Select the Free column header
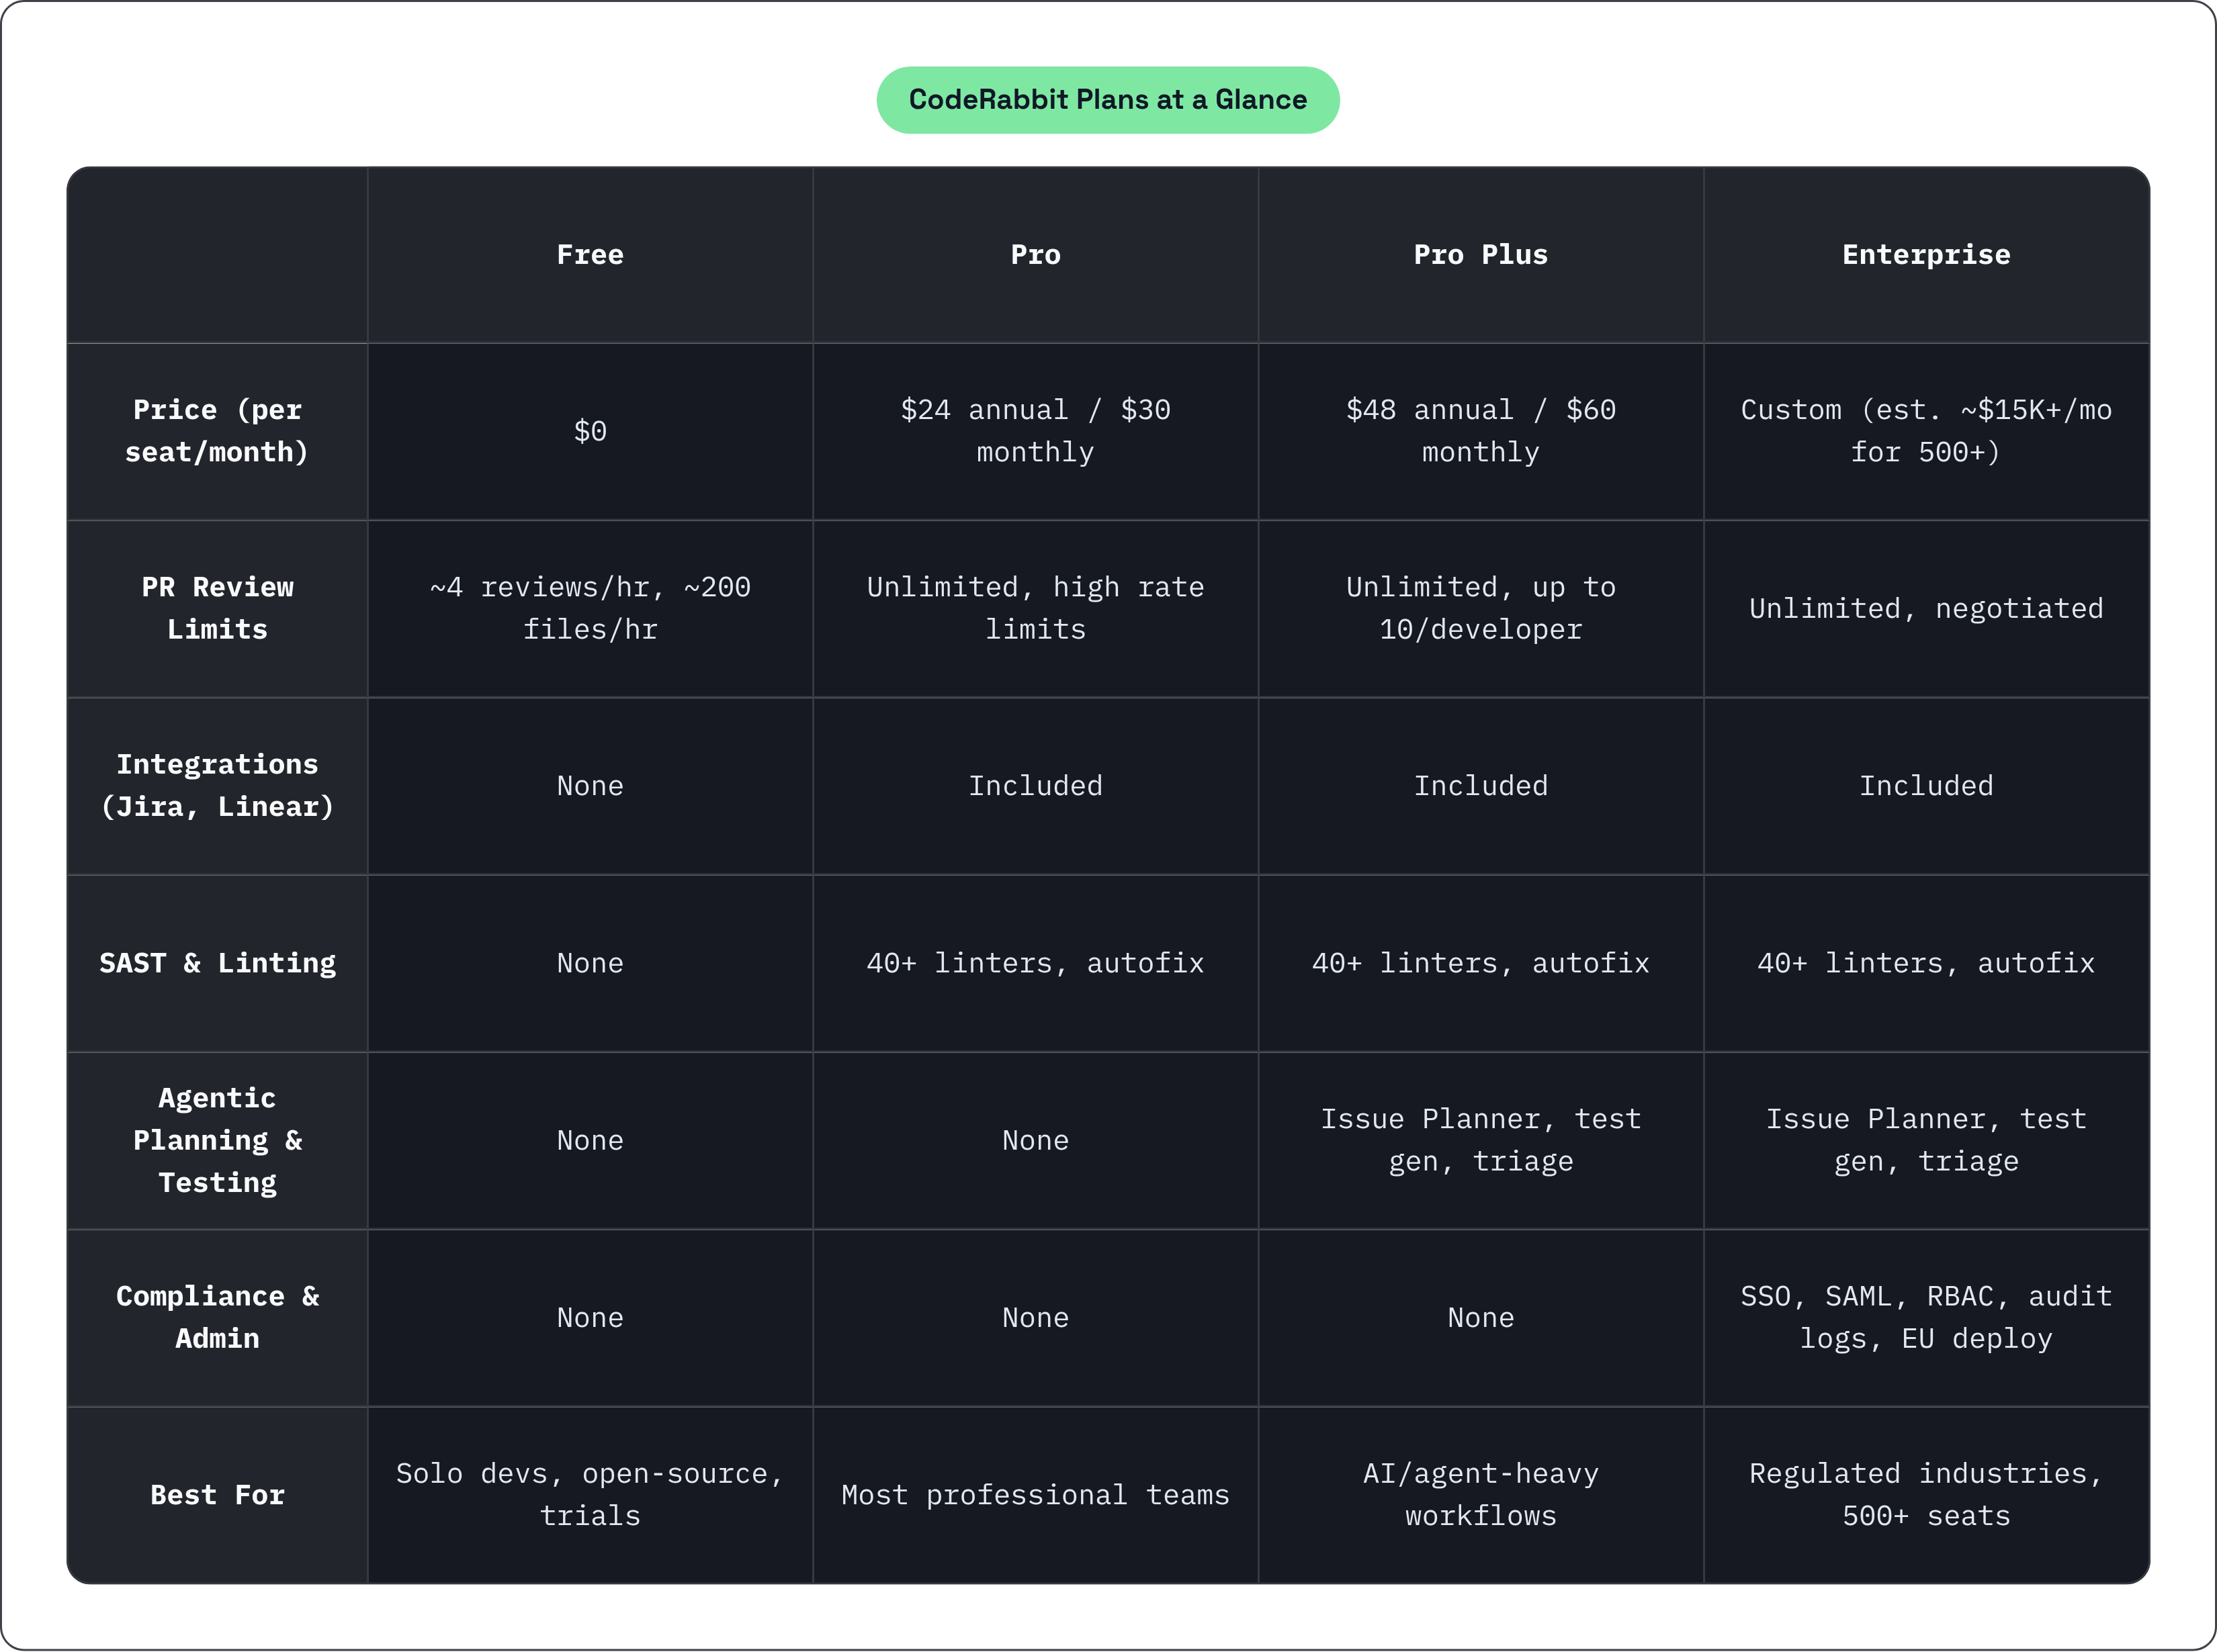Viewport: 2217px width, 1652px height. 591,255
